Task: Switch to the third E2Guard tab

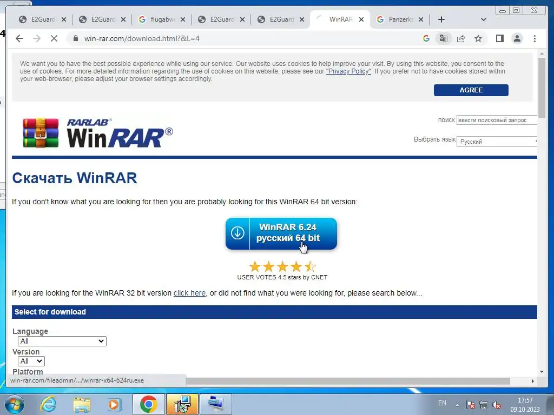Action: tap(221, 19)
